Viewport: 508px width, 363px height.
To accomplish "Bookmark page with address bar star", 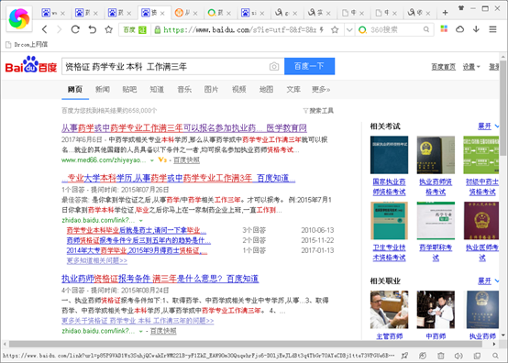I will coord(335,30).
